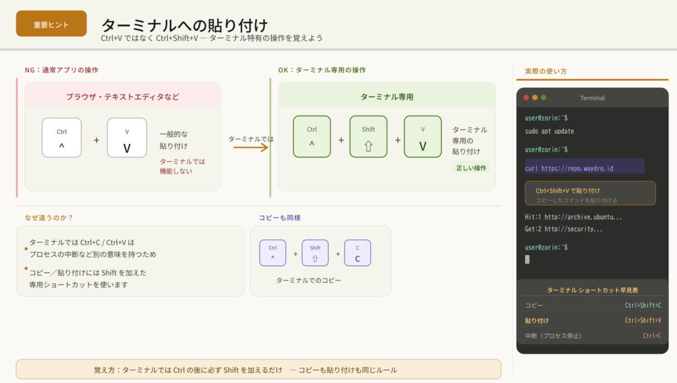The image size is (677, 383).
Task: Click the green Ctrl key under ターミナル専用
Action: pyautogui.click(x=311, y=136)
